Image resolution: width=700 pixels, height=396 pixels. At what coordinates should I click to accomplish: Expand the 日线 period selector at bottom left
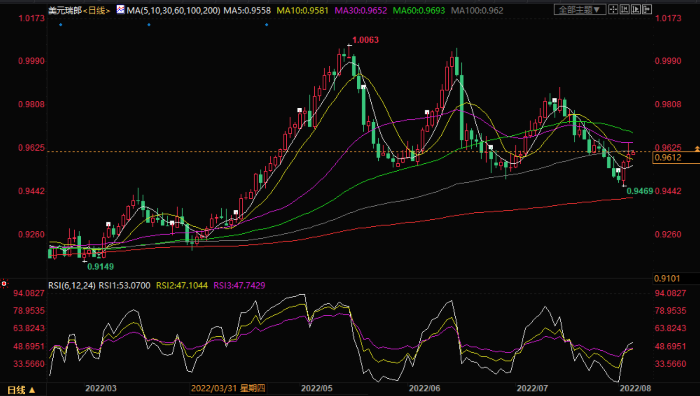[21, 389]
